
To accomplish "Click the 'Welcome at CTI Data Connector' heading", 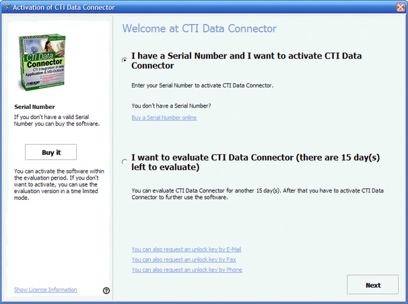I will (x=199, y=29).
